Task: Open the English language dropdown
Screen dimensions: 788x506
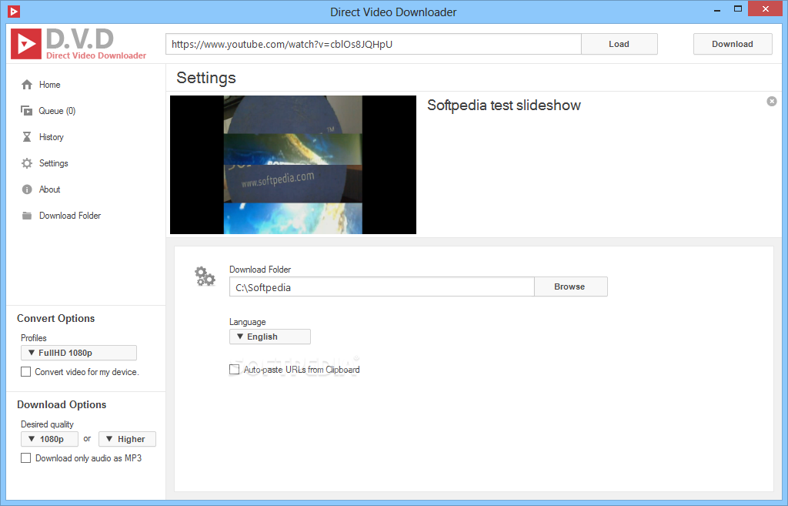Action: (x=270, y=337)
